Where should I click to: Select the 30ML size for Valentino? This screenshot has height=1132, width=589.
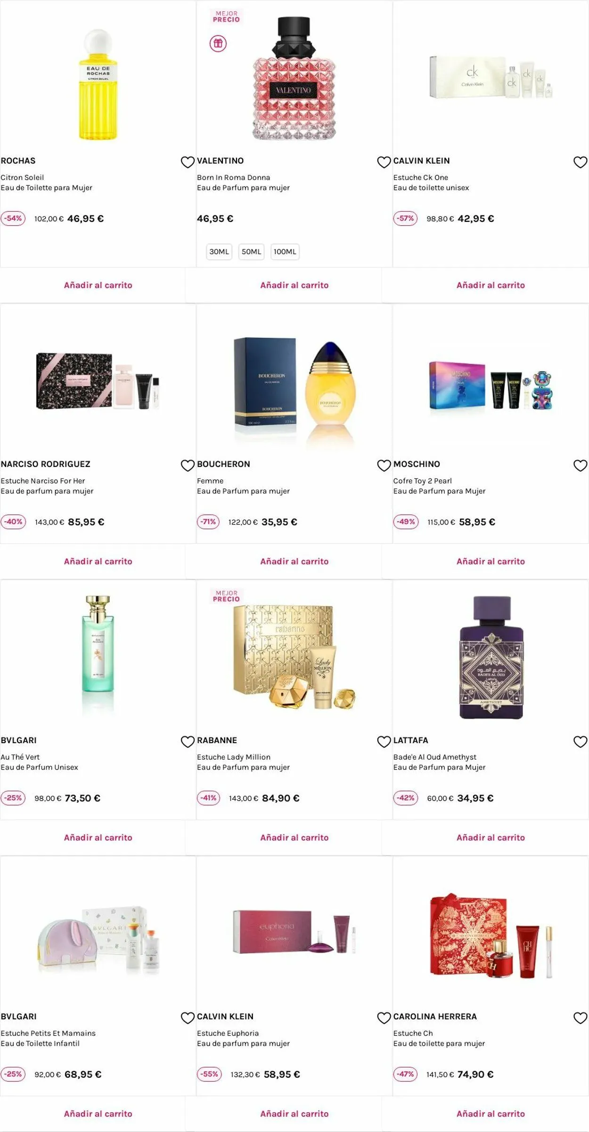219,252
